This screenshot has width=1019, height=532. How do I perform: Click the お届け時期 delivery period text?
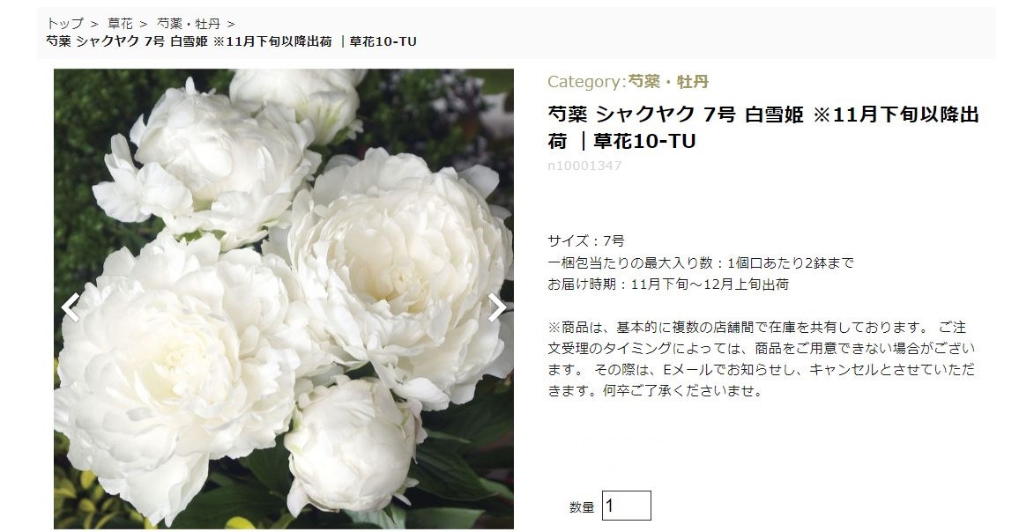668,284
